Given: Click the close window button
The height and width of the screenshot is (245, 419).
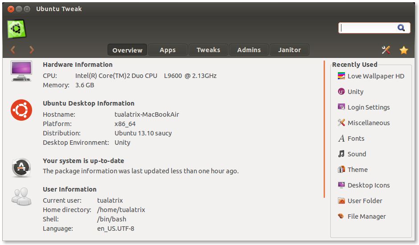Looking at the screenshot, I should [11, 9].
